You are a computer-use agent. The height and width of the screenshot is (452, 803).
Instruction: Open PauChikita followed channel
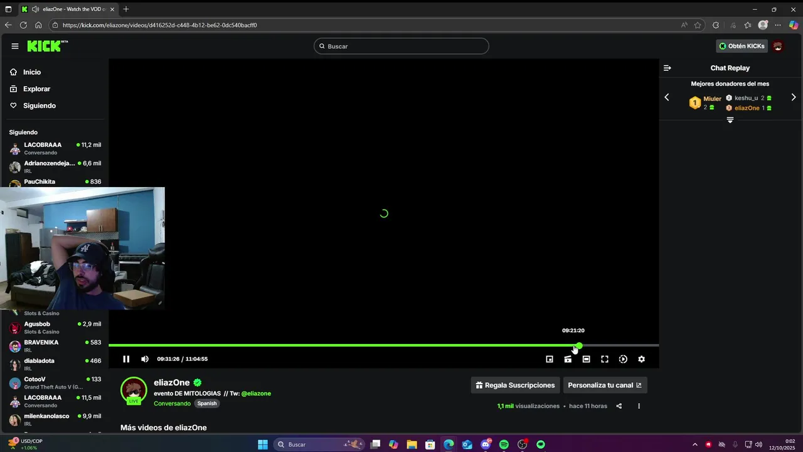pos(54,183)
